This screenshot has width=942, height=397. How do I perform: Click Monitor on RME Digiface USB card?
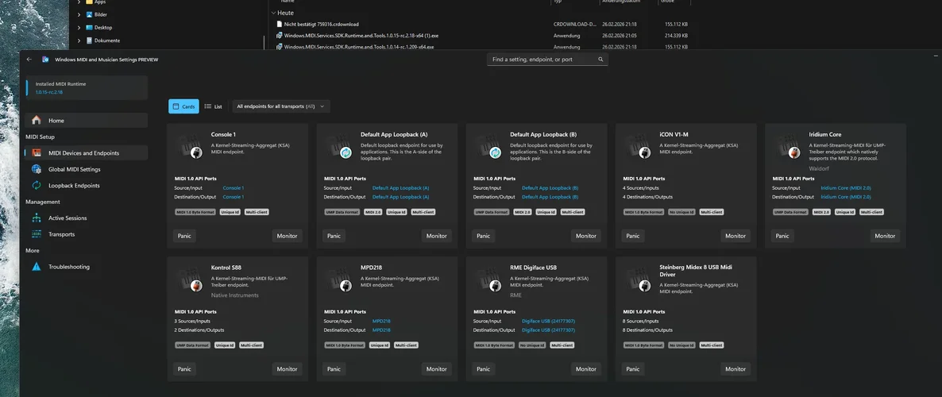pyautogui.click(x=585, y=368)
